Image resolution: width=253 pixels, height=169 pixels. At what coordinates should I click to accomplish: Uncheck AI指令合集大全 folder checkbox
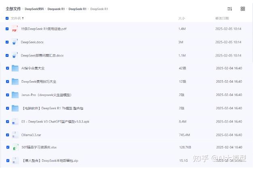tap(8, 68)
